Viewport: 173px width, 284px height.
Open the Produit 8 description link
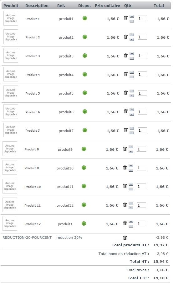pos(32,149)
